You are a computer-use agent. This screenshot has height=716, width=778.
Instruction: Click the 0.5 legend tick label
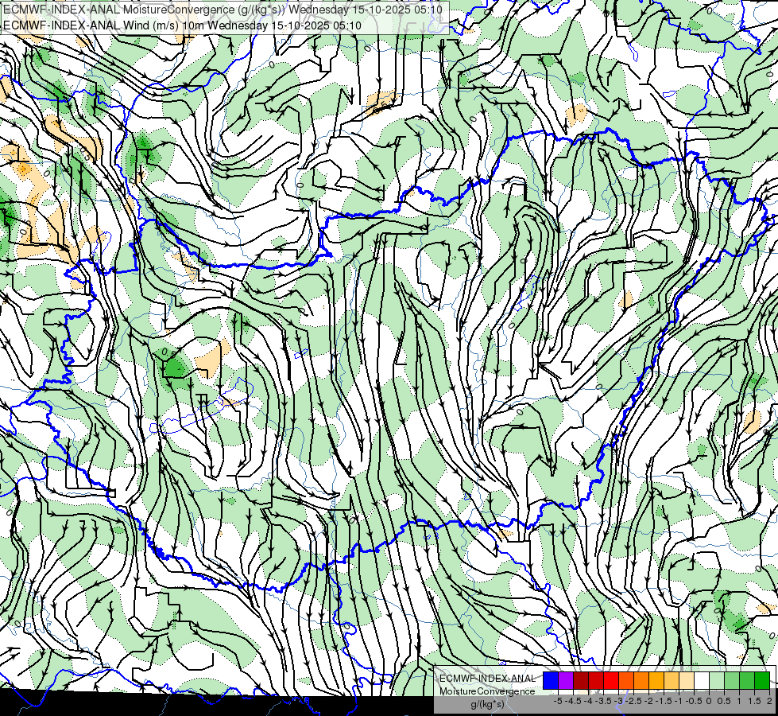tap(724, 701)
